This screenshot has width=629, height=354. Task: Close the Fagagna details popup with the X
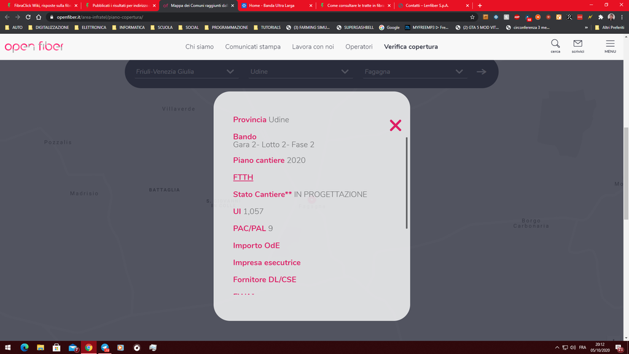pos(396,125)
